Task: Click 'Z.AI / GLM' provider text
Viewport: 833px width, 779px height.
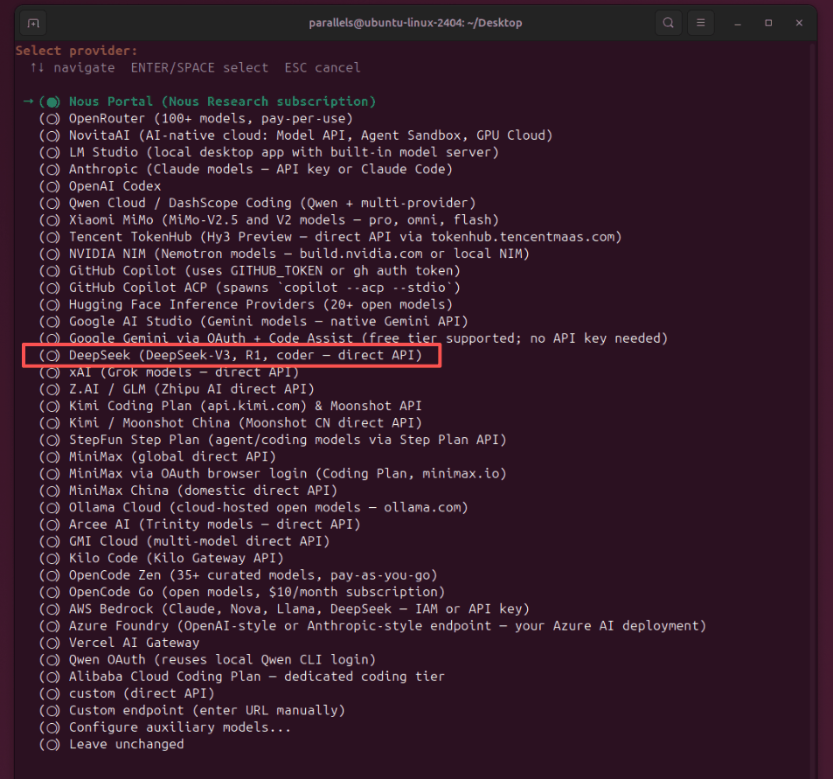Action: coord(108,389)
